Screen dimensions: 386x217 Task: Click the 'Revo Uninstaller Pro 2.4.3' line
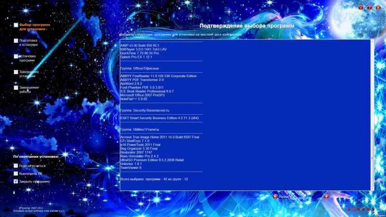(x=139, y=156)
